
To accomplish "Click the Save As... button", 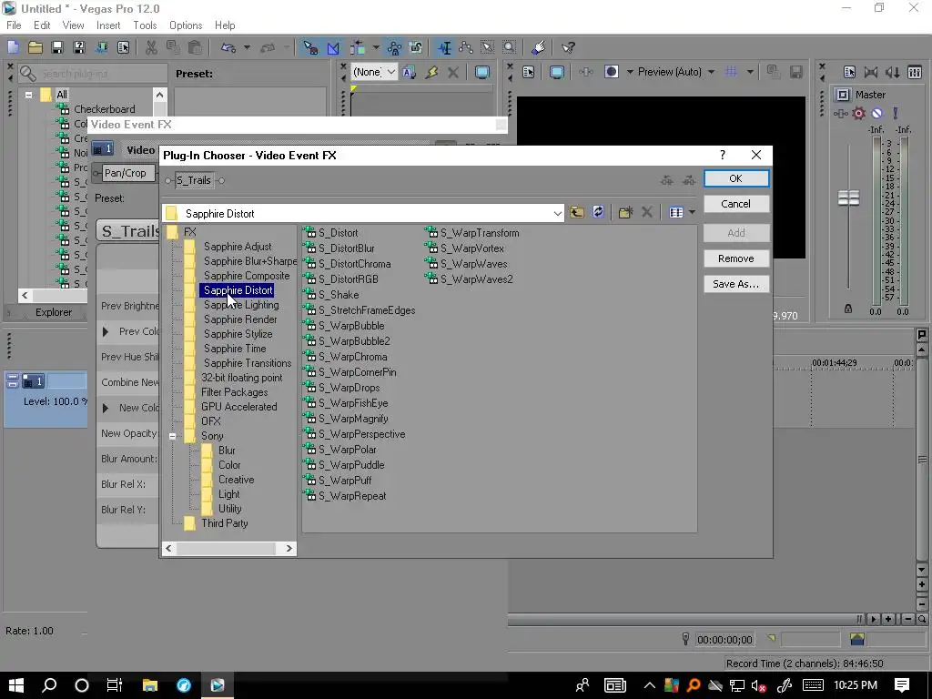I will click(x=735, y=284).
